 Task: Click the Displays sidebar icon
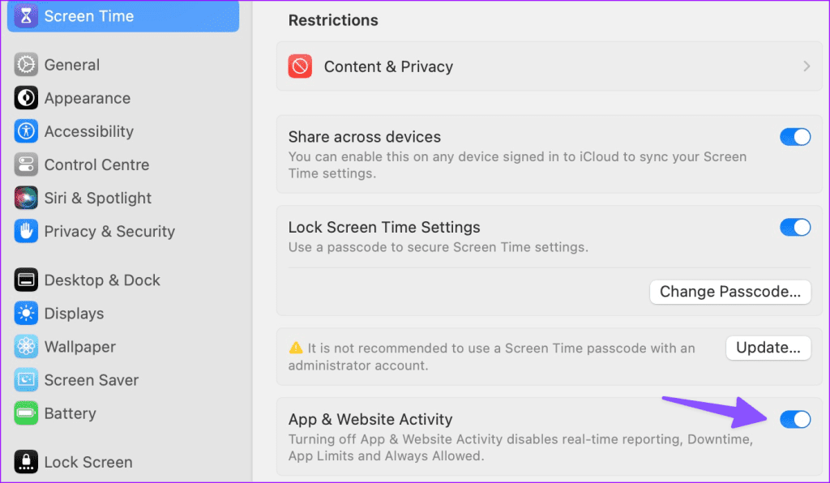tap(27, 314)
